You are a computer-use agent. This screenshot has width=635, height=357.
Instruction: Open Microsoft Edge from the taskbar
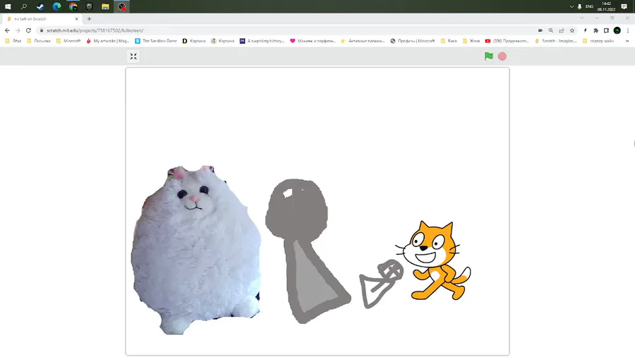[56, 6]
